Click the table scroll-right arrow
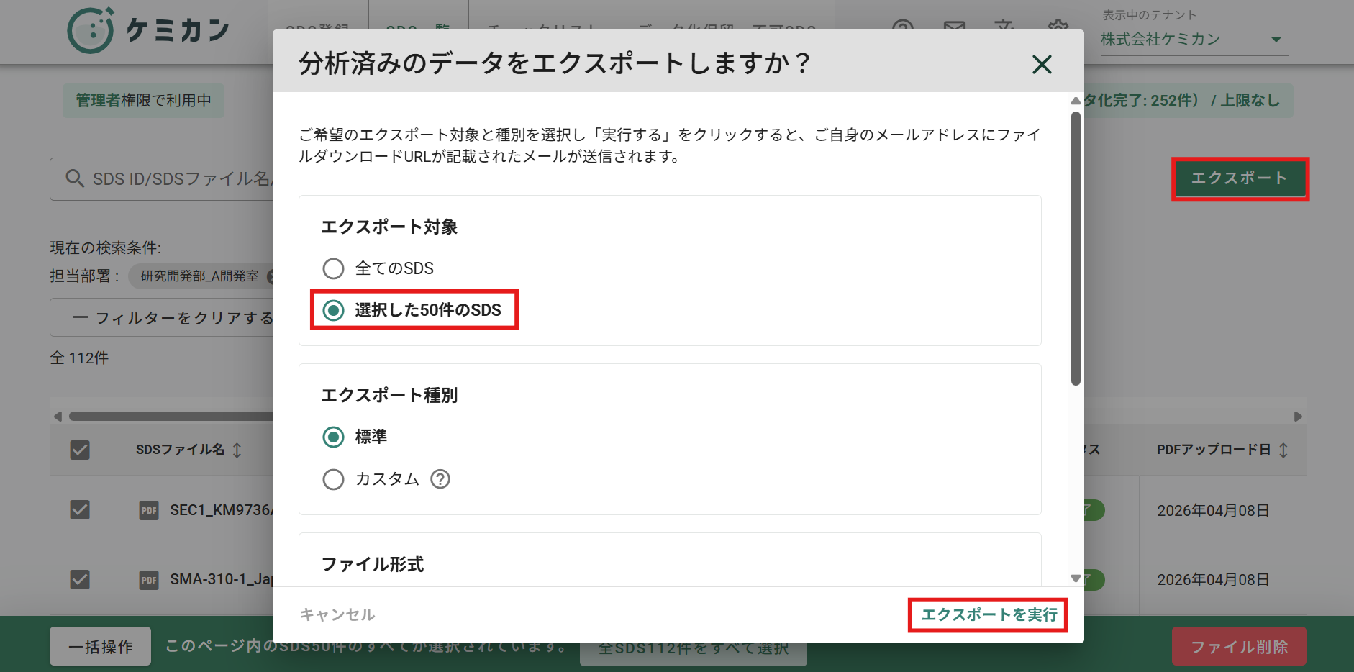Screen dimensions: 1354x672 point(1298,417)
